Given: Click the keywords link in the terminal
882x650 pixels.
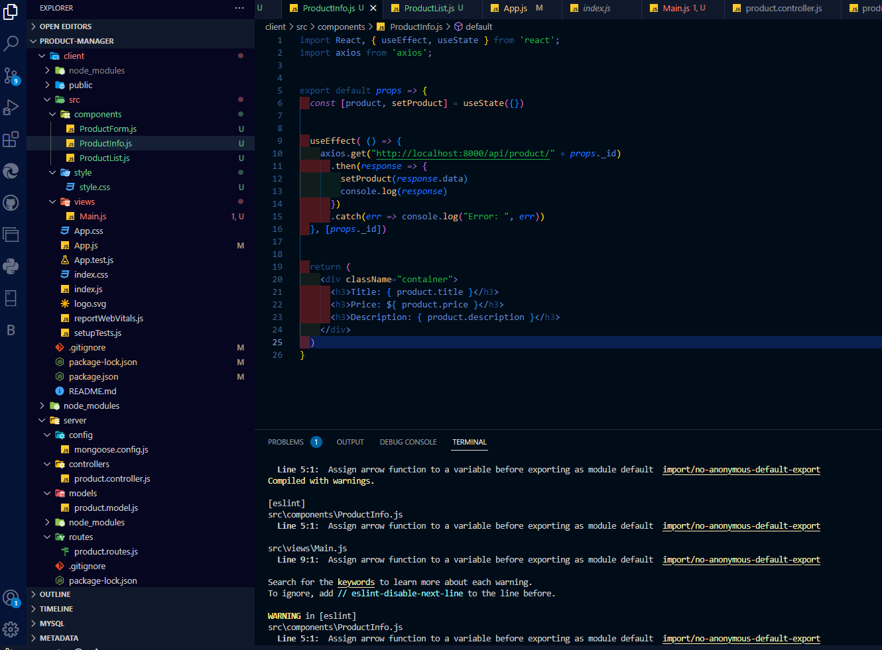Looking at the screenshot, I should click(355, 582).
